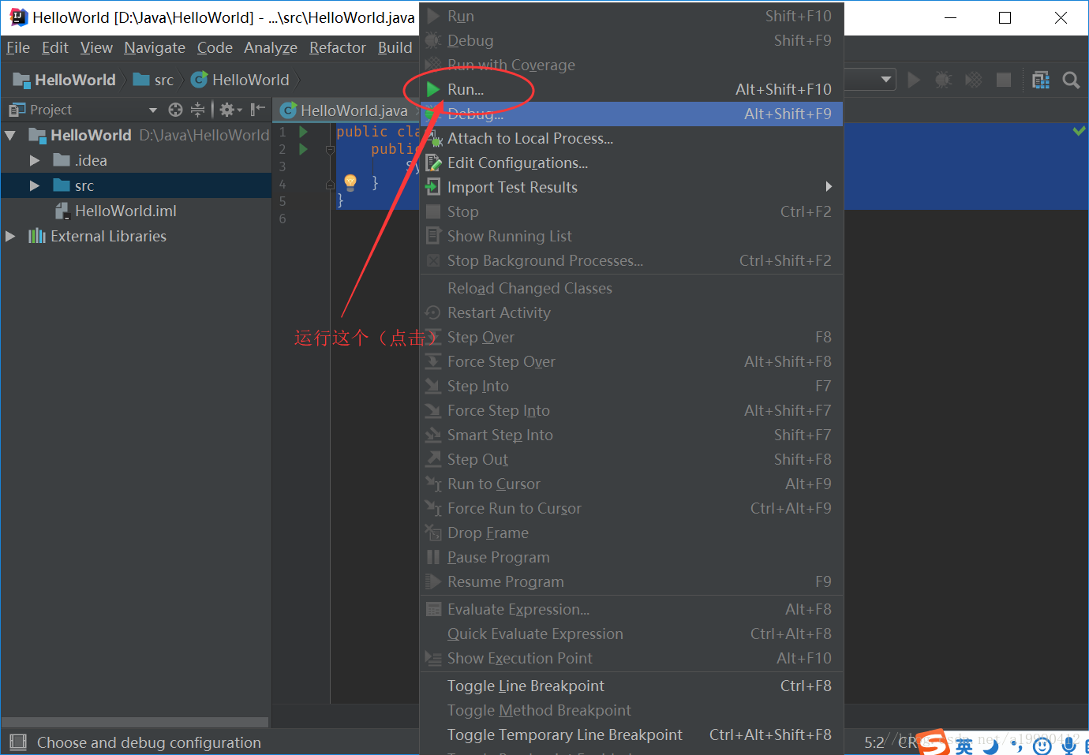The height and width of the screenshot is (755, 1089).
Task: Open Project Structure toolbar icon
Action: (x=1041, y=80)
